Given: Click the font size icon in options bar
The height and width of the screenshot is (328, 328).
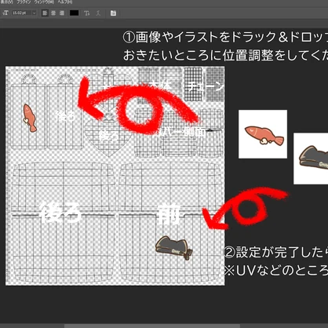Looking at the screenshot, I should (x=5, y=13).
